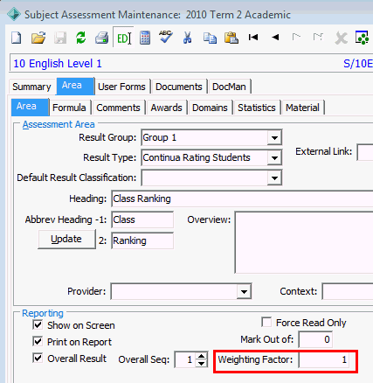Open the User Forms tab
This screenshot has height=383, width=373.
click(x=121, y=87)
